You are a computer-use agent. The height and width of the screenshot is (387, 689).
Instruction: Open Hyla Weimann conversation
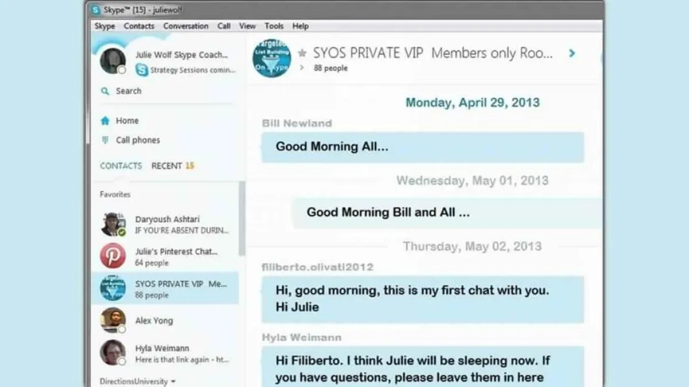point(162,353)
